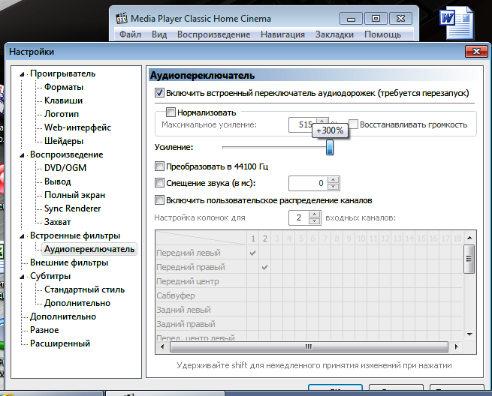Image resolution: width=492 pixels, height=396 pixels.
Task: Check 'Восстанавливать громкость' option
Action: [x=353, y=124]
